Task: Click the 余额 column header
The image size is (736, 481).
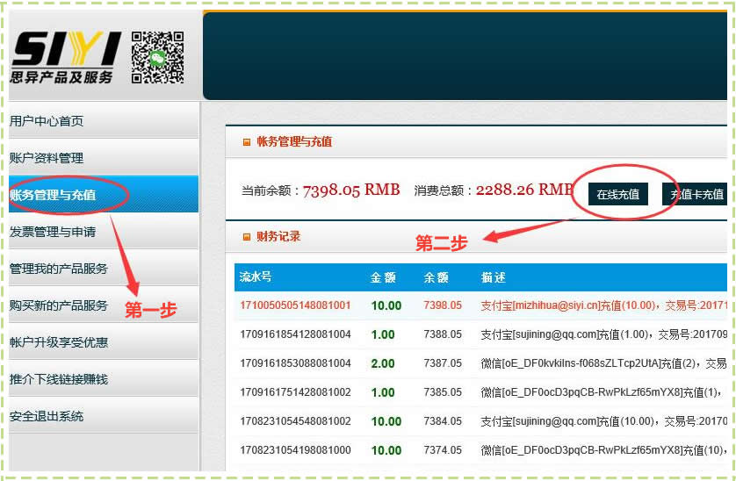Action: (436, 277)
